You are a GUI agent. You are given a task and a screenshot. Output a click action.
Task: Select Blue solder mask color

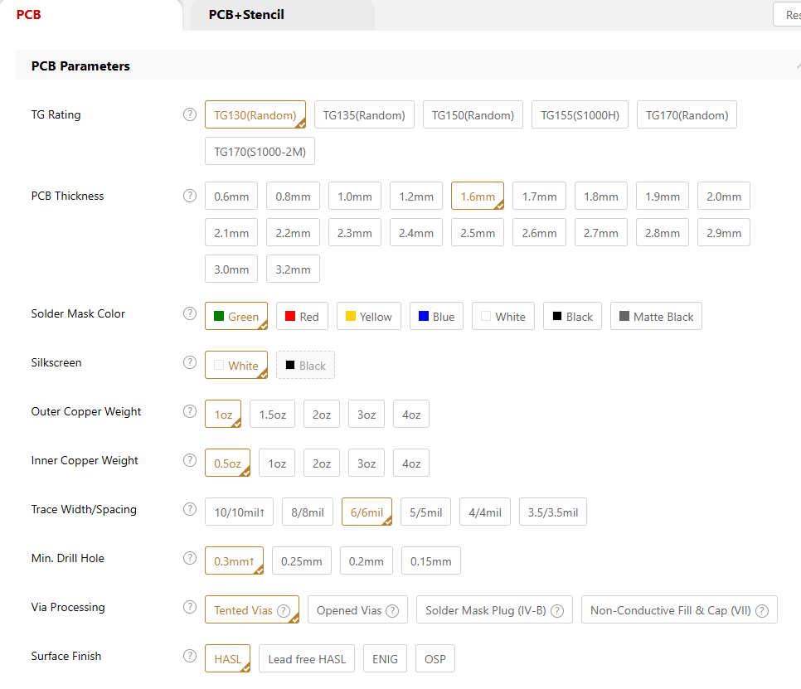[436, 316]
